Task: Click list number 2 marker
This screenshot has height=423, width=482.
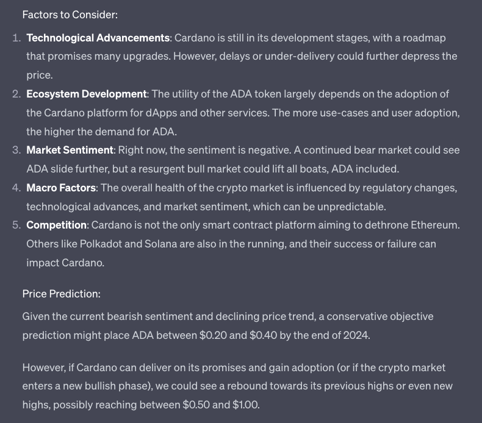Action: coord(16,94)
